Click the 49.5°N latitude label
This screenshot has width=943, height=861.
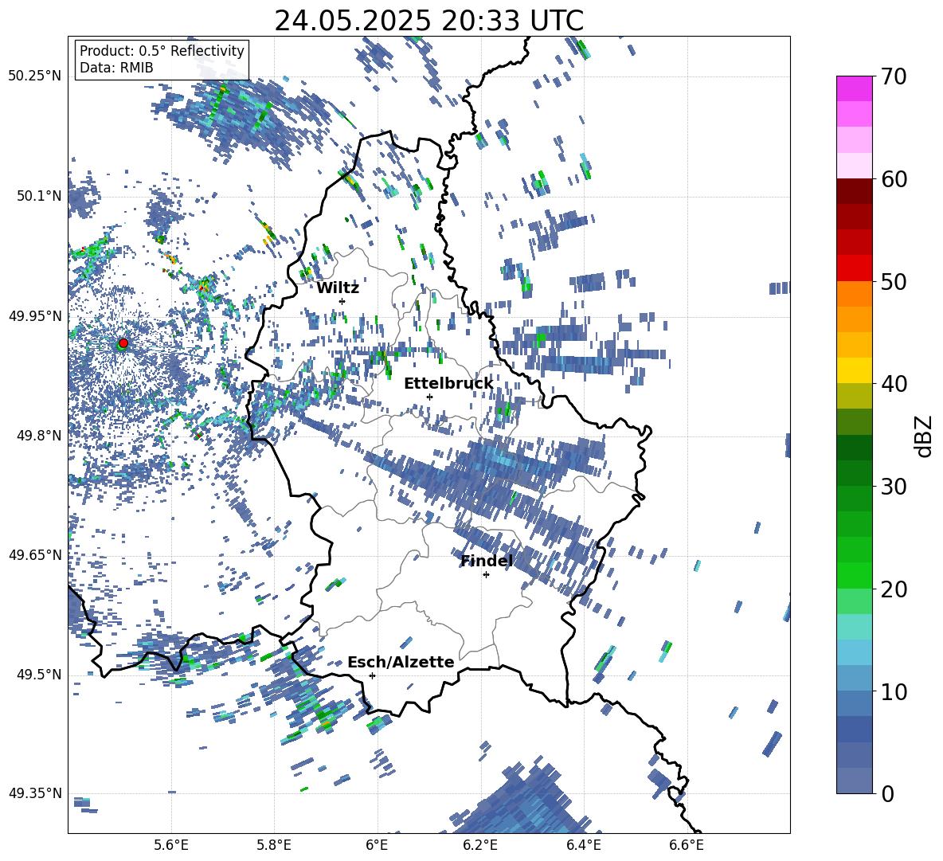pyautogui.click(x=38, y=675)
